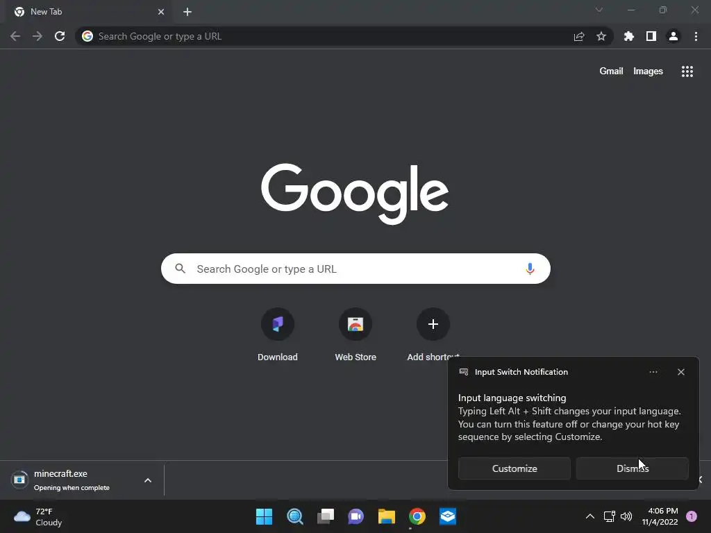Open the network tray icon
The image size is (711, 533).
[609, 516]
